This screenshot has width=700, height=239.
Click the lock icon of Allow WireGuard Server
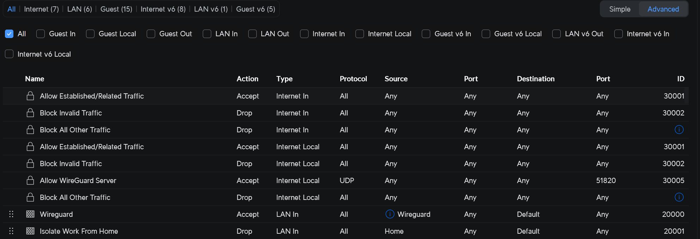pos(30,181)
